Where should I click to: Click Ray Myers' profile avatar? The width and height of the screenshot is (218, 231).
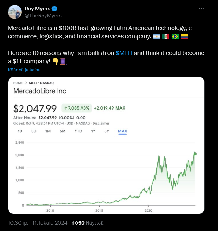[15, 12]
